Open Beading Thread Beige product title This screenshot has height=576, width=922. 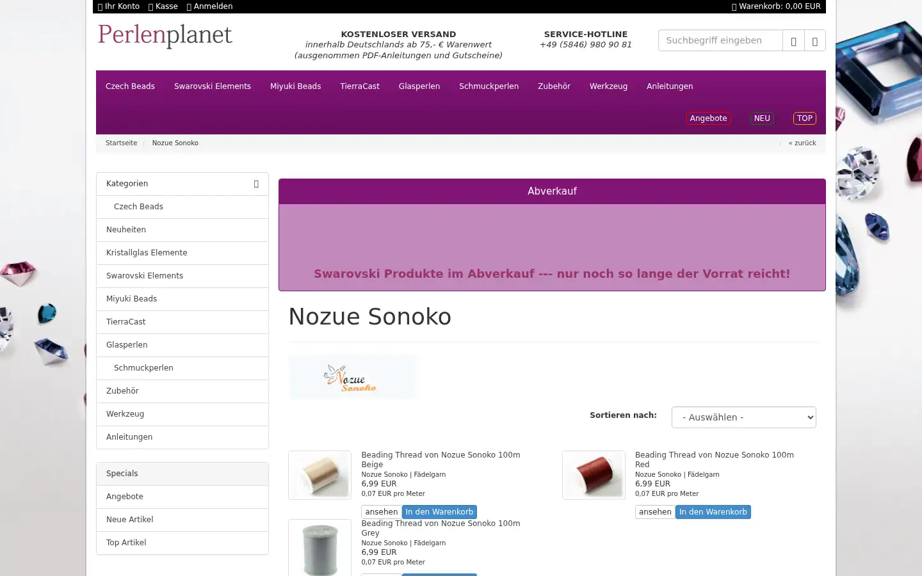click(x=441, y=460)
